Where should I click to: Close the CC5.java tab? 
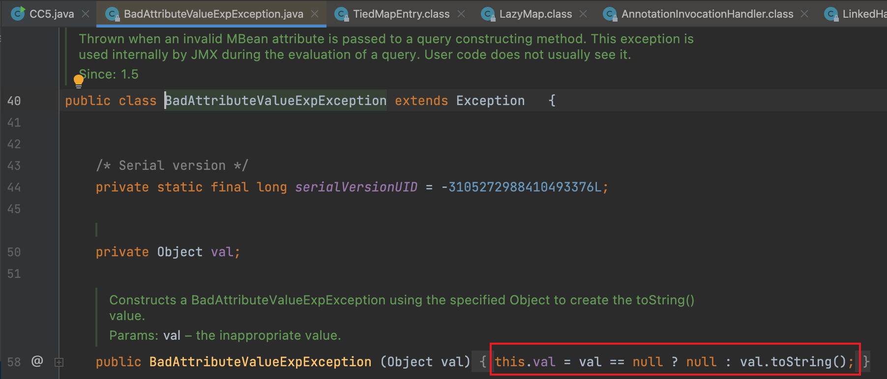(86, 14)
